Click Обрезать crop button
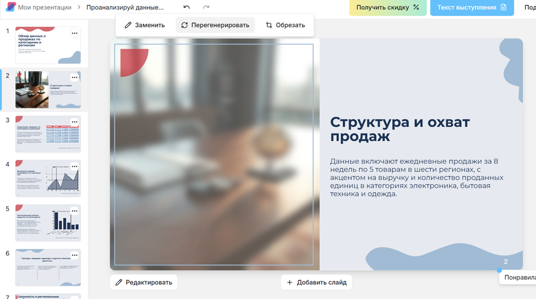Image resolution: width=536 pixels, height=299 pixels. (x=285, y=25)
